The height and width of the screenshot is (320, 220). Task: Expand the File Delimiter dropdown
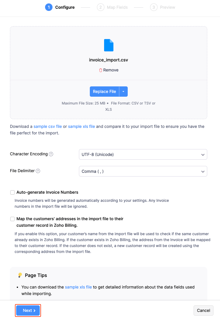(143, 171)
